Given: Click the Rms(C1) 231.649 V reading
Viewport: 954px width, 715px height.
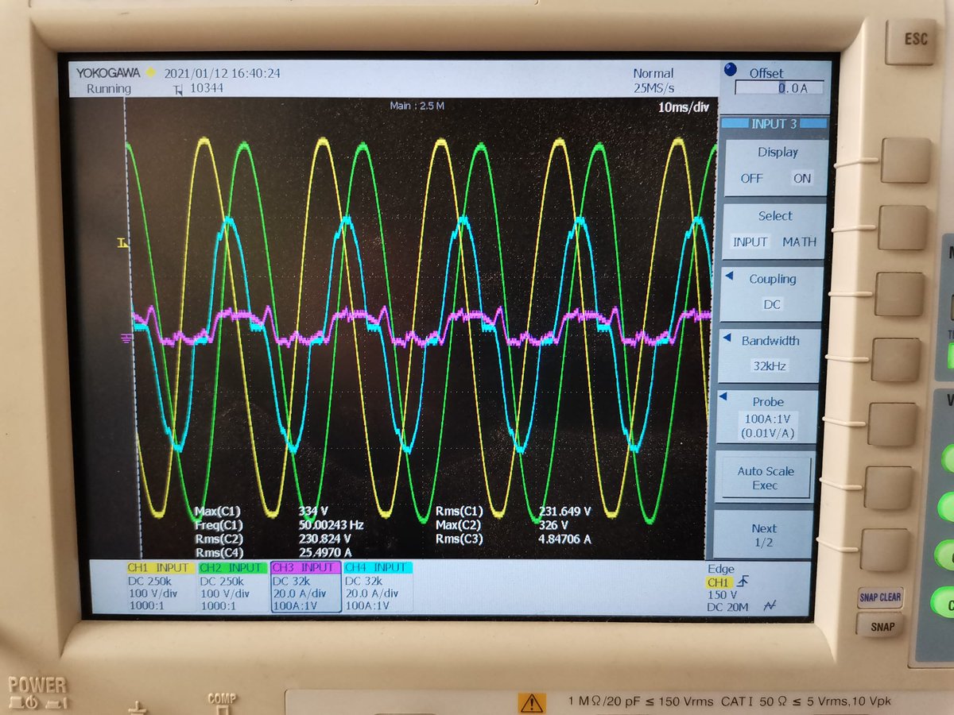Looking at the screenshot, I should [x=514, y=511].
